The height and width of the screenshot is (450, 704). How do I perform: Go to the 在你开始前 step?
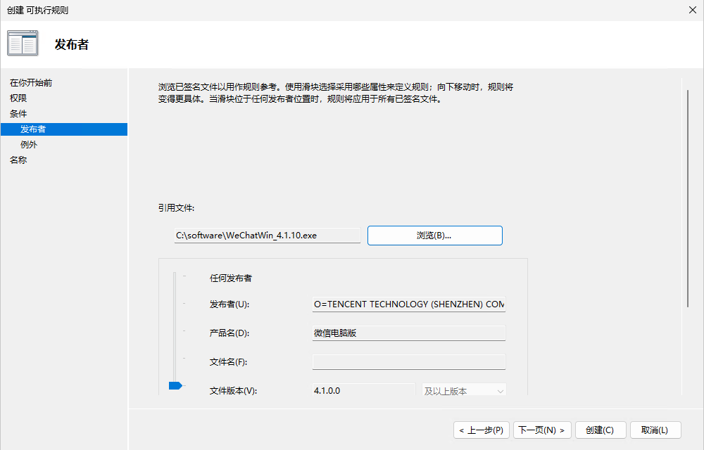[x=31, y=82]
